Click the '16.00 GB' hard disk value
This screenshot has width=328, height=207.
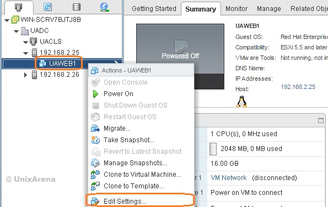click(224, 164)
